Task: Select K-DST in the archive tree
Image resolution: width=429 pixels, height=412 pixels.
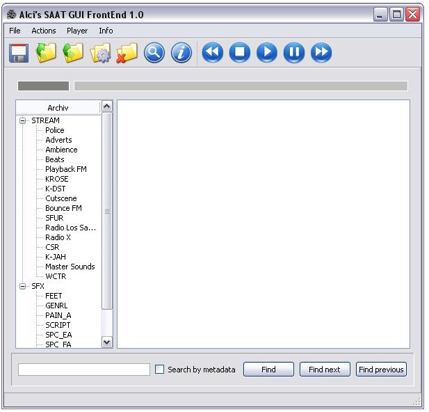Action: [x=56, y=189]
